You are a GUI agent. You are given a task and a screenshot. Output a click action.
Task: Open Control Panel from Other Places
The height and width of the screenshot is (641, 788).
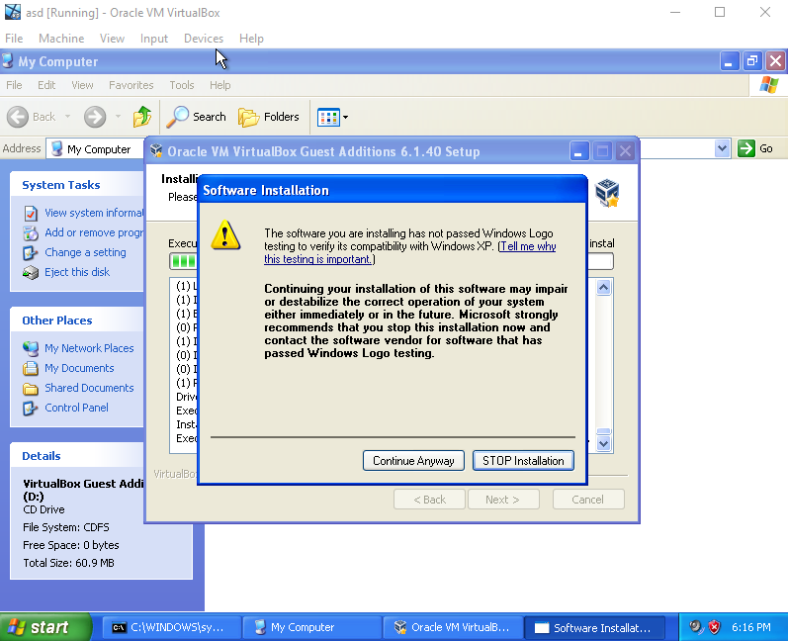76,408
